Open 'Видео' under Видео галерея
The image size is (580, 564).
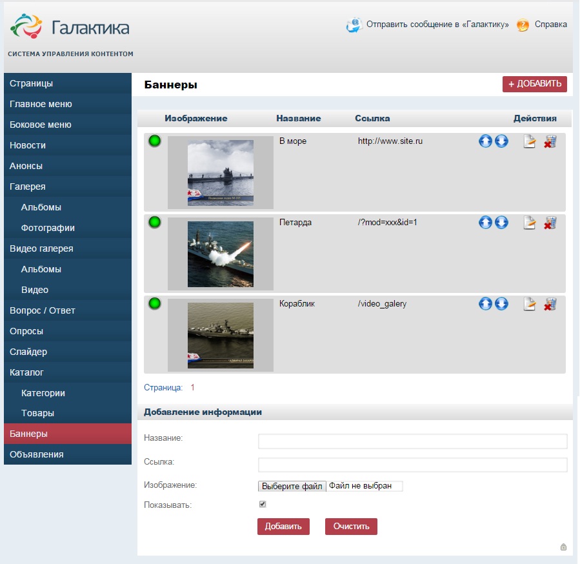[68, 290]
